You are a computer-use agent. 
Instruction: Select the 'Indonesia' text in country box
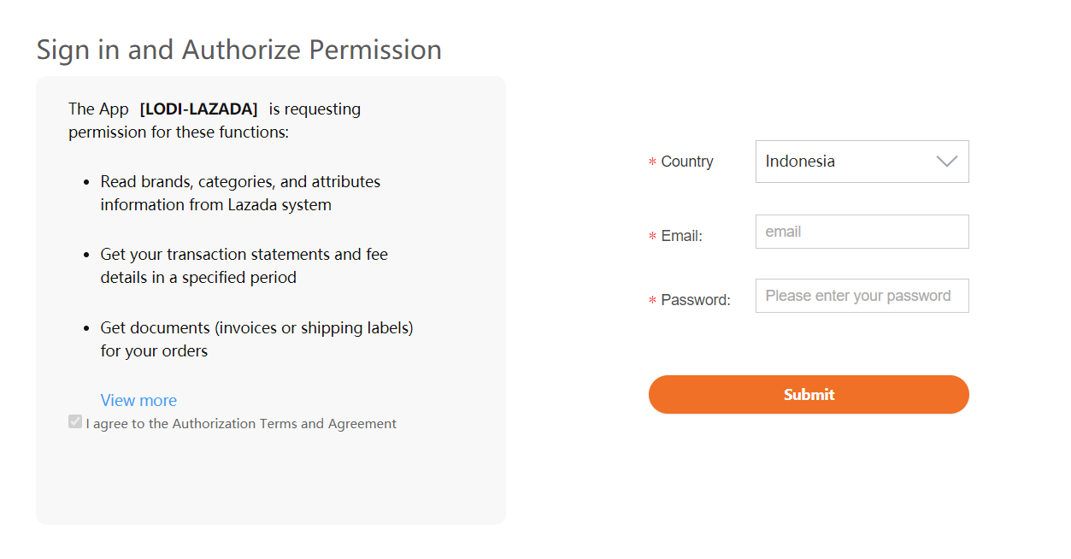[x=800, y=162]
